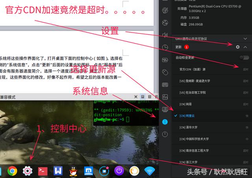Select the [US] 詹姆斯·麦迪逊大学 mirror

pos(212,81)
